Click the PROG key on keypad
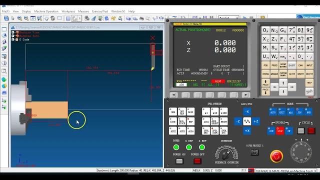This screenshot has width=320, height=180. (x=274, y=65)
